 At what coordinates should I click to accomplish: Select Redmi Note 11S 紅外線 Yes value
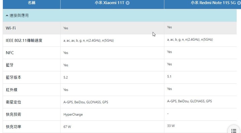pos(169,89)
